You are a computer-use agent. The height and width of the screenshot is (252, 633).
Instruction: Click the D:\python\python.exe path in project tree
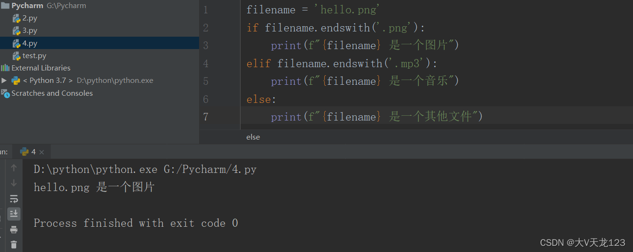point(115,81)
